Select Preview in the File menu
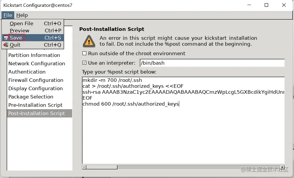The image size is (294, 178). pos(33,31)
